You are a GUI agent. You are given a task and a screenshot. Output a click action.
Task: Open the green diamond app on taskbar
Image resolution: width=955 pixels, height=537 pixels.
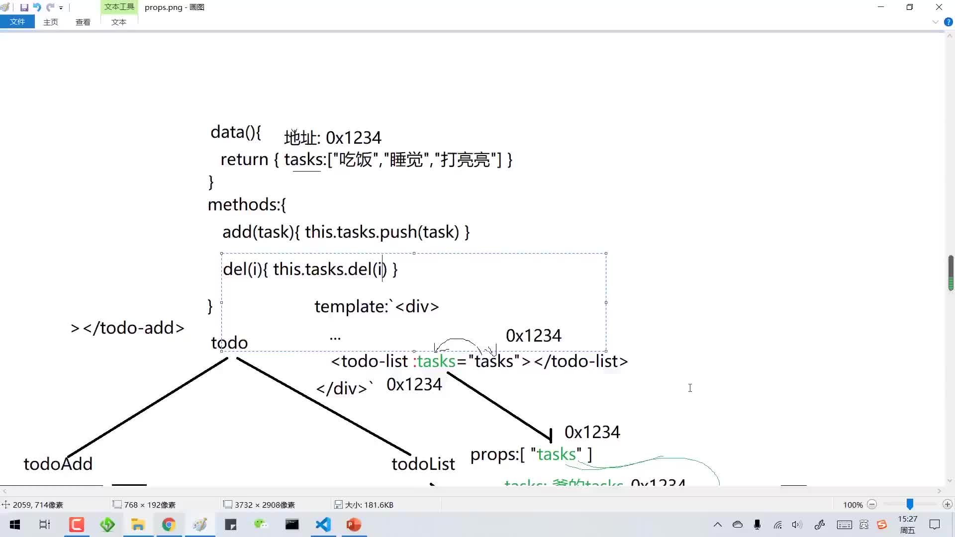click(107, 525)
